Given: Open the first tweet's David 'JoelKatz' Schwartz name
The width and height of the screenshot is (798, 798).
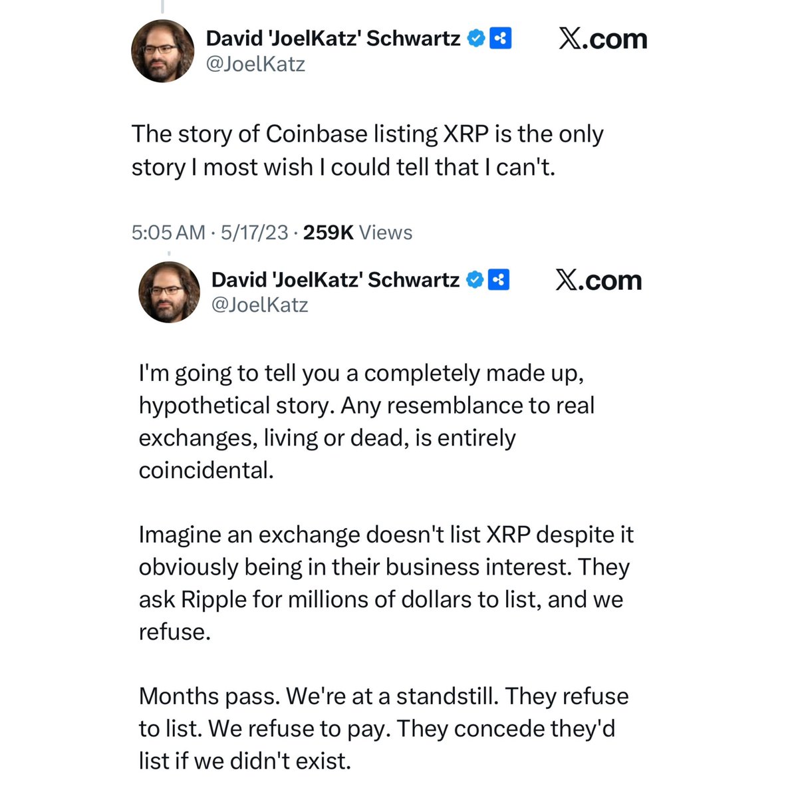Looking at the screenshot, I should click(x=333, y=39).
